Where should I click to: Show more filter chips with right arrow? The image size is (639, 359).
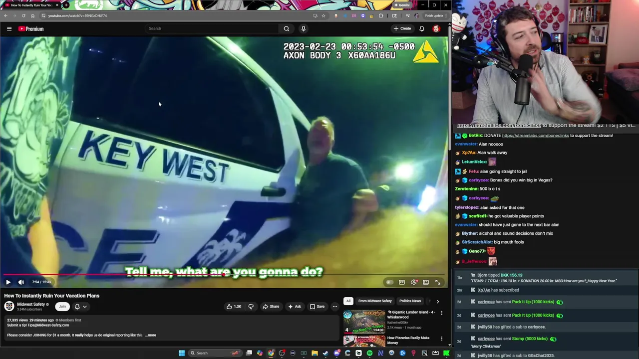[x=438, y=301]
